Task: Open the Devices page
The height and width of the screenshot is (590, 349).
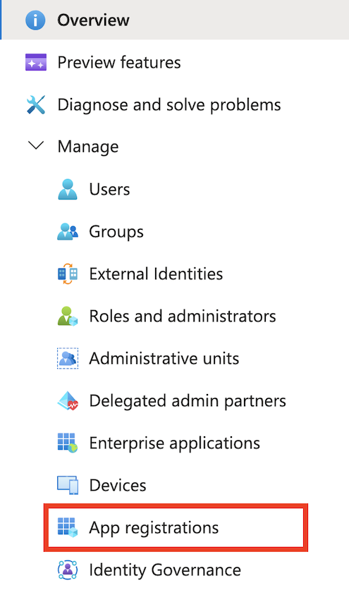Action: [x=118, y=486]
